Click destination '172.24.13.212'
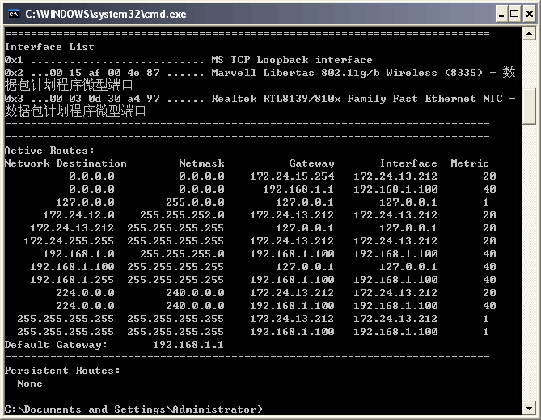 coord(72,228)
